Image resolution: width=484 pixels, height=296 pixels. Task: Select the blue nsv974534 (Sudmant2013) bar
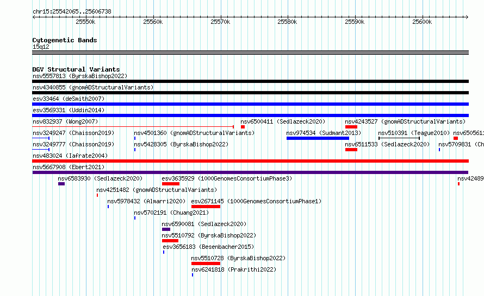point(318,138)
